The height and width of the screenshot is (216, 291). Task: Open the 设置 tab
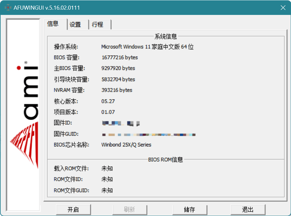(x=75, y=25)
